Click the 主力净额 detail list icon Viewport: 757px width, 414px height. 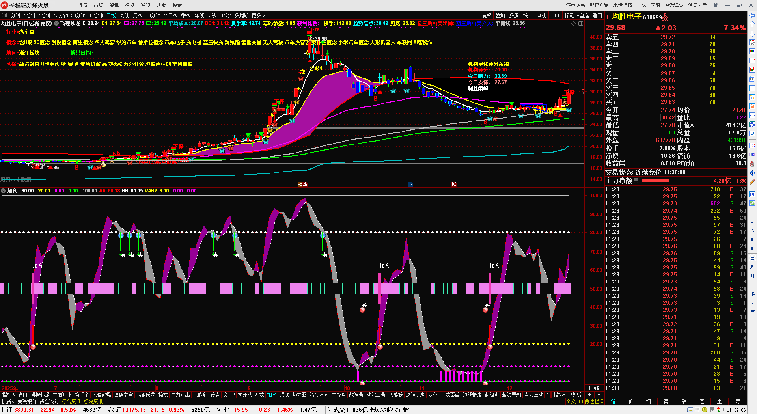[x=636, y=181]
